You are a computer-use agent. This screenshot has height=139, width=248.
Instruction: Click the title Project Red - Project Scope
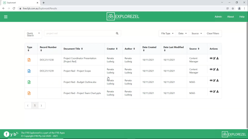[77, 71]
